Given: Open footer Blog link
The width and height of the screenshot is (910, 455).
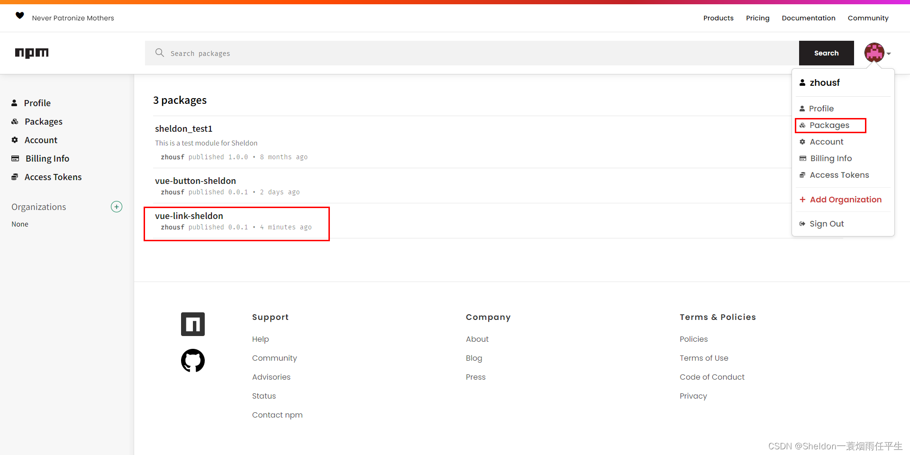Looking at the screenshot, I should pyautogui.click(x=474, y=358).
